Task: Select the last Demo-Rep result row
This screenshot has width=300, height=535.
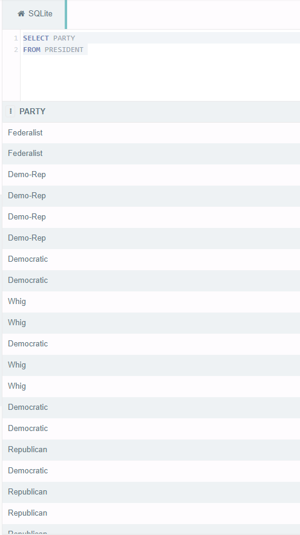Action: (x=151, y=238)
